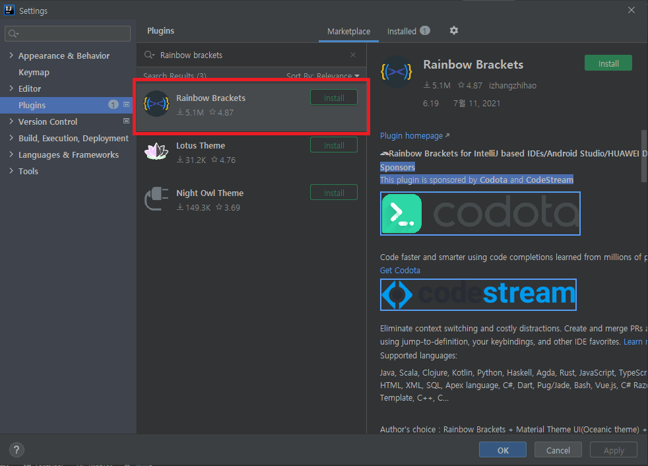Click the Sponsors highlighted heading
648x466 pixels.
click(x=397, y=167)
